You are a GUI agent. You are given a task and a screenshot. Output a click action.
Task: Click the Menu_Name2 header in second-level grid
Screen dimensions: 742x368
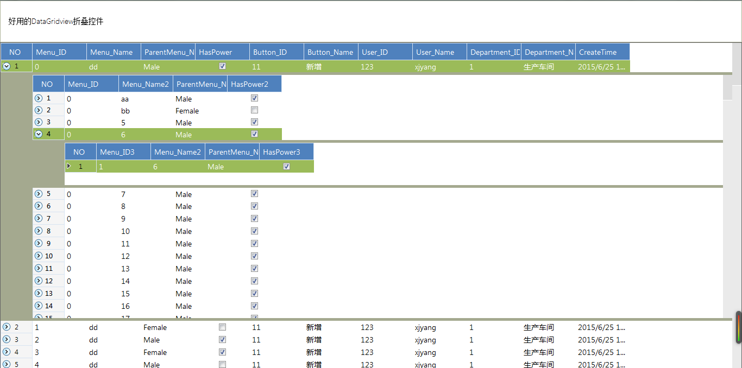(x=146, y=84)
